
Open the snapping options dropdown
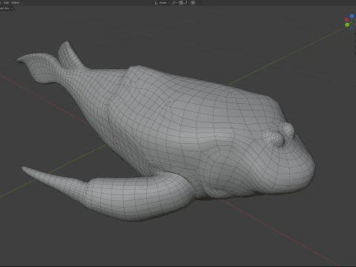pos(186,3)
